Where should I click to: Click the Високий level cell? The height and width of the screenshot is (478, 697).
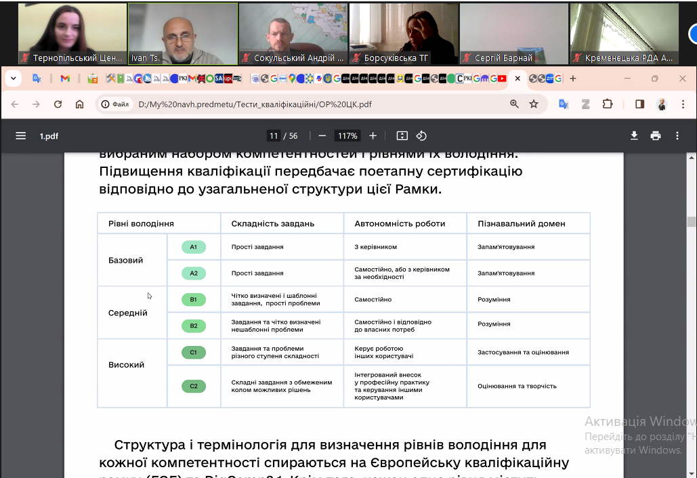point(132,373)
